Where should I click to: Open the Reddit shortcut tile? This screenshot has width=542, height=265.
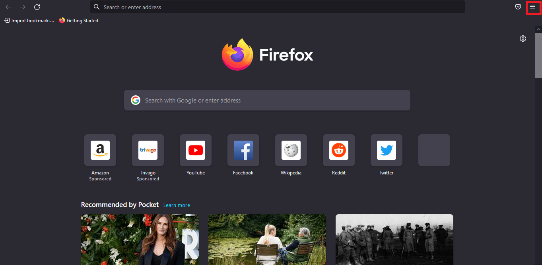pyautogui.click(x=339, y=150)
